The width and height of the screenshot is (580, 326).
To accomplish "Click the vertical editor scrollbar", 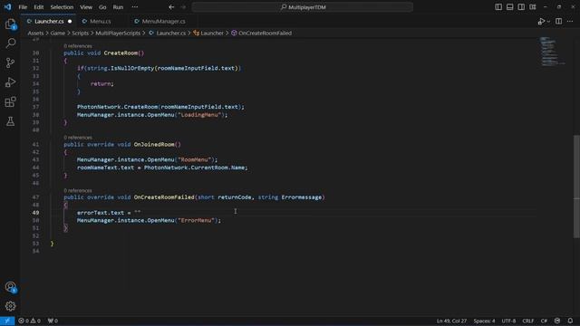I will point(576,187).
